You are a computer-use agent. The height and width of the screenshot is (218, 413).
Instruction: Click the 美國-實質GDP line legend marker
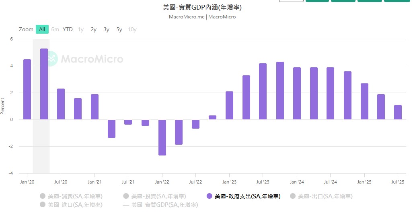tap(126, 205)
